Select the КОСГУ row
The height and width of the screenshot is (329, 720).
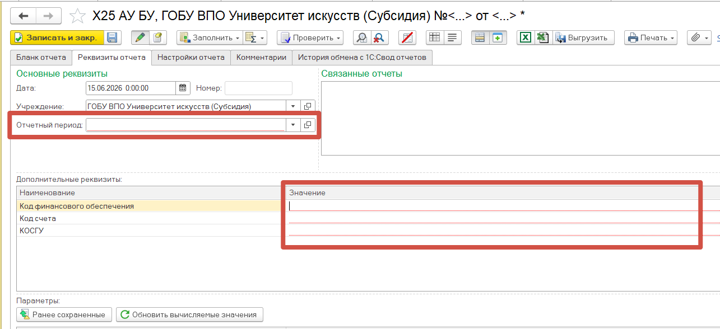coord(151,231)
